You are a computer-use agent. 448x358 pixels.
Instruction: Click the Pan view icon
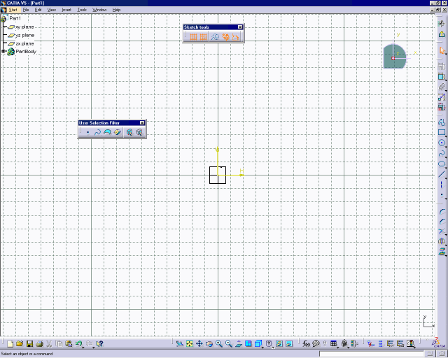pyautogui.click(x=199, y=344)
